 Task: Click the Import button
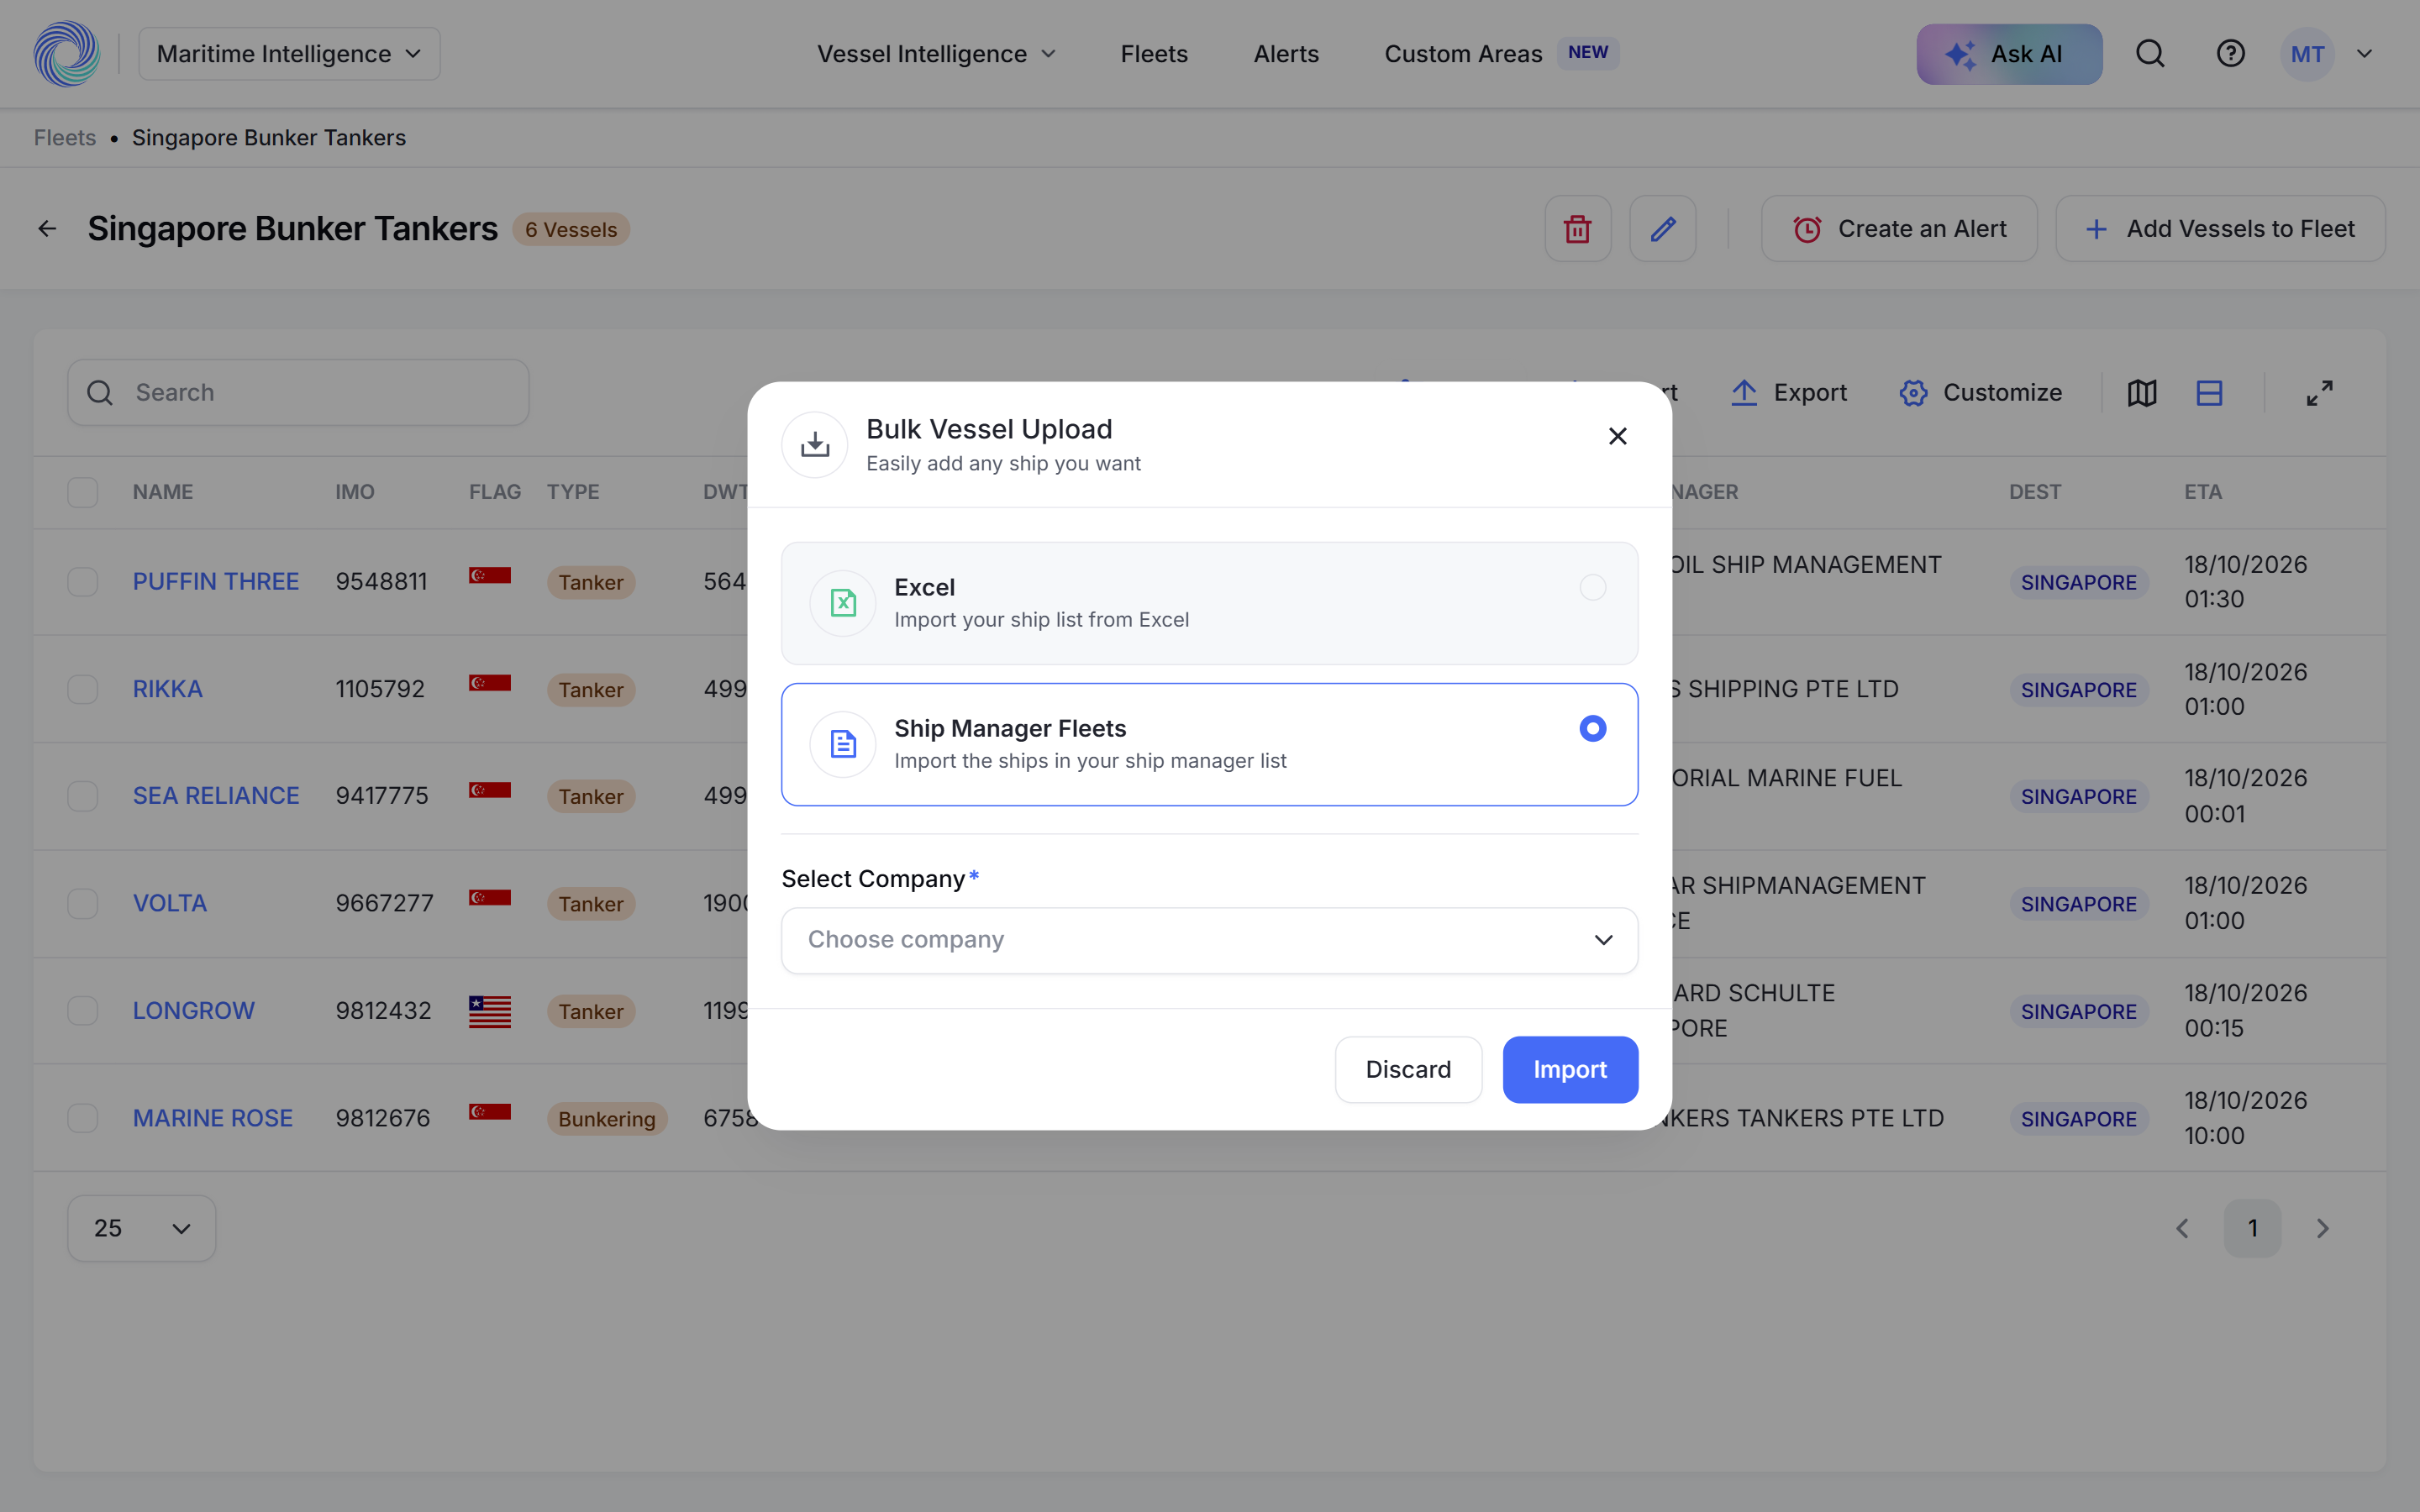point(1570,1069)
